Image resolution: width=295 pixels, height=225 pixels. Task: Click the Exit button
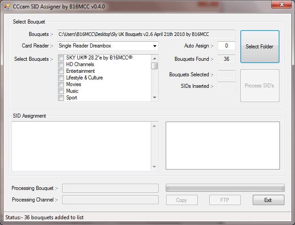point(268,200)
